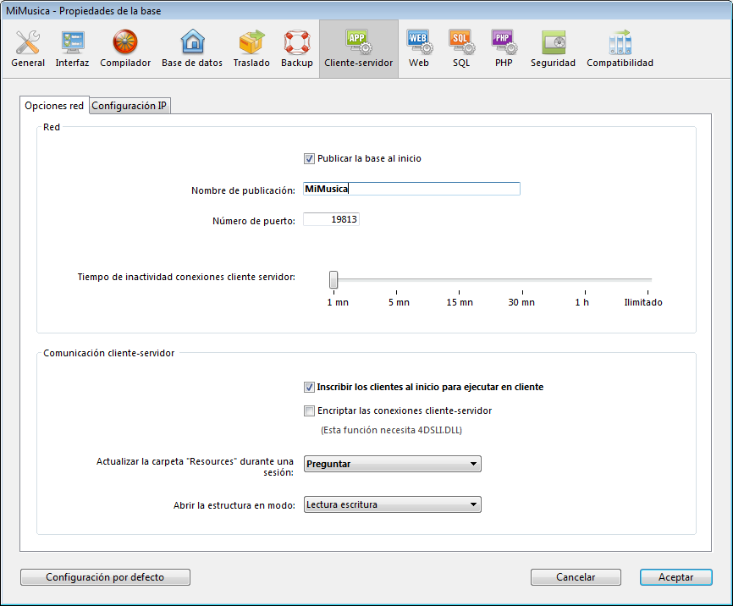
Task: Click the inactivity timeout slider handle
Action: tap(333, 279)
